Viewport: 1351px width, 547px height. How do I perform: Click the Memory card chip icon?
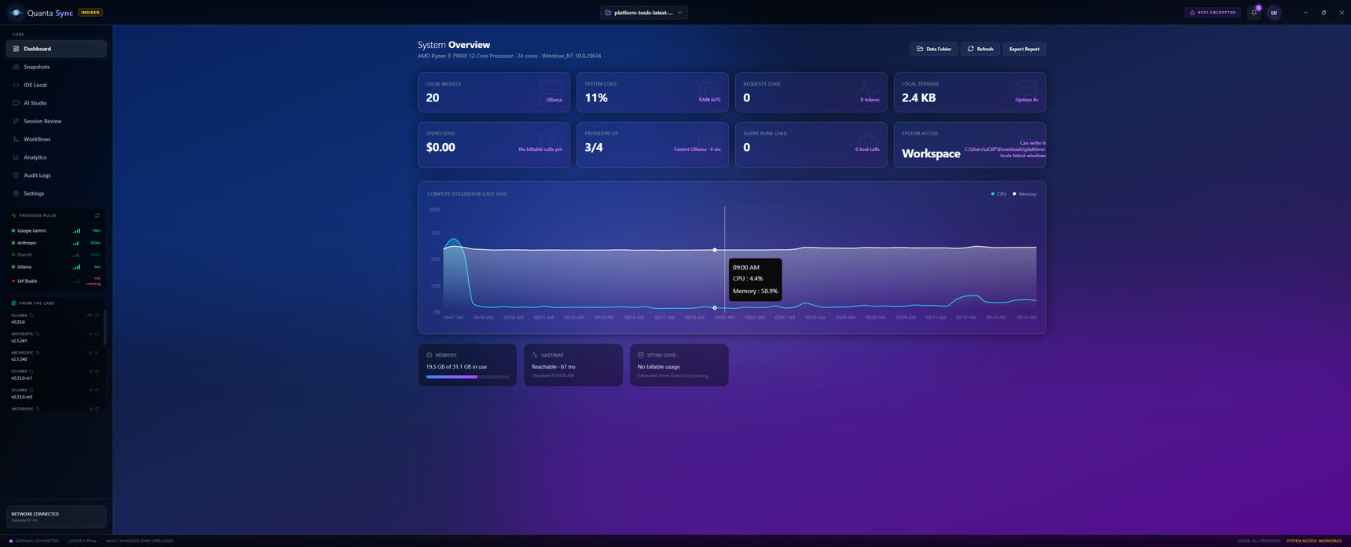click(x=429, y=355)
